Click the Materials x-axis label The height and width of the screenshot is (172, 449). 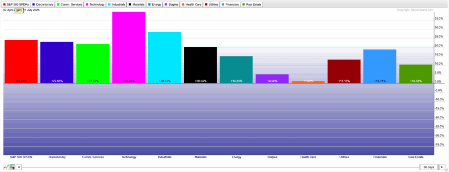[200, 157]
